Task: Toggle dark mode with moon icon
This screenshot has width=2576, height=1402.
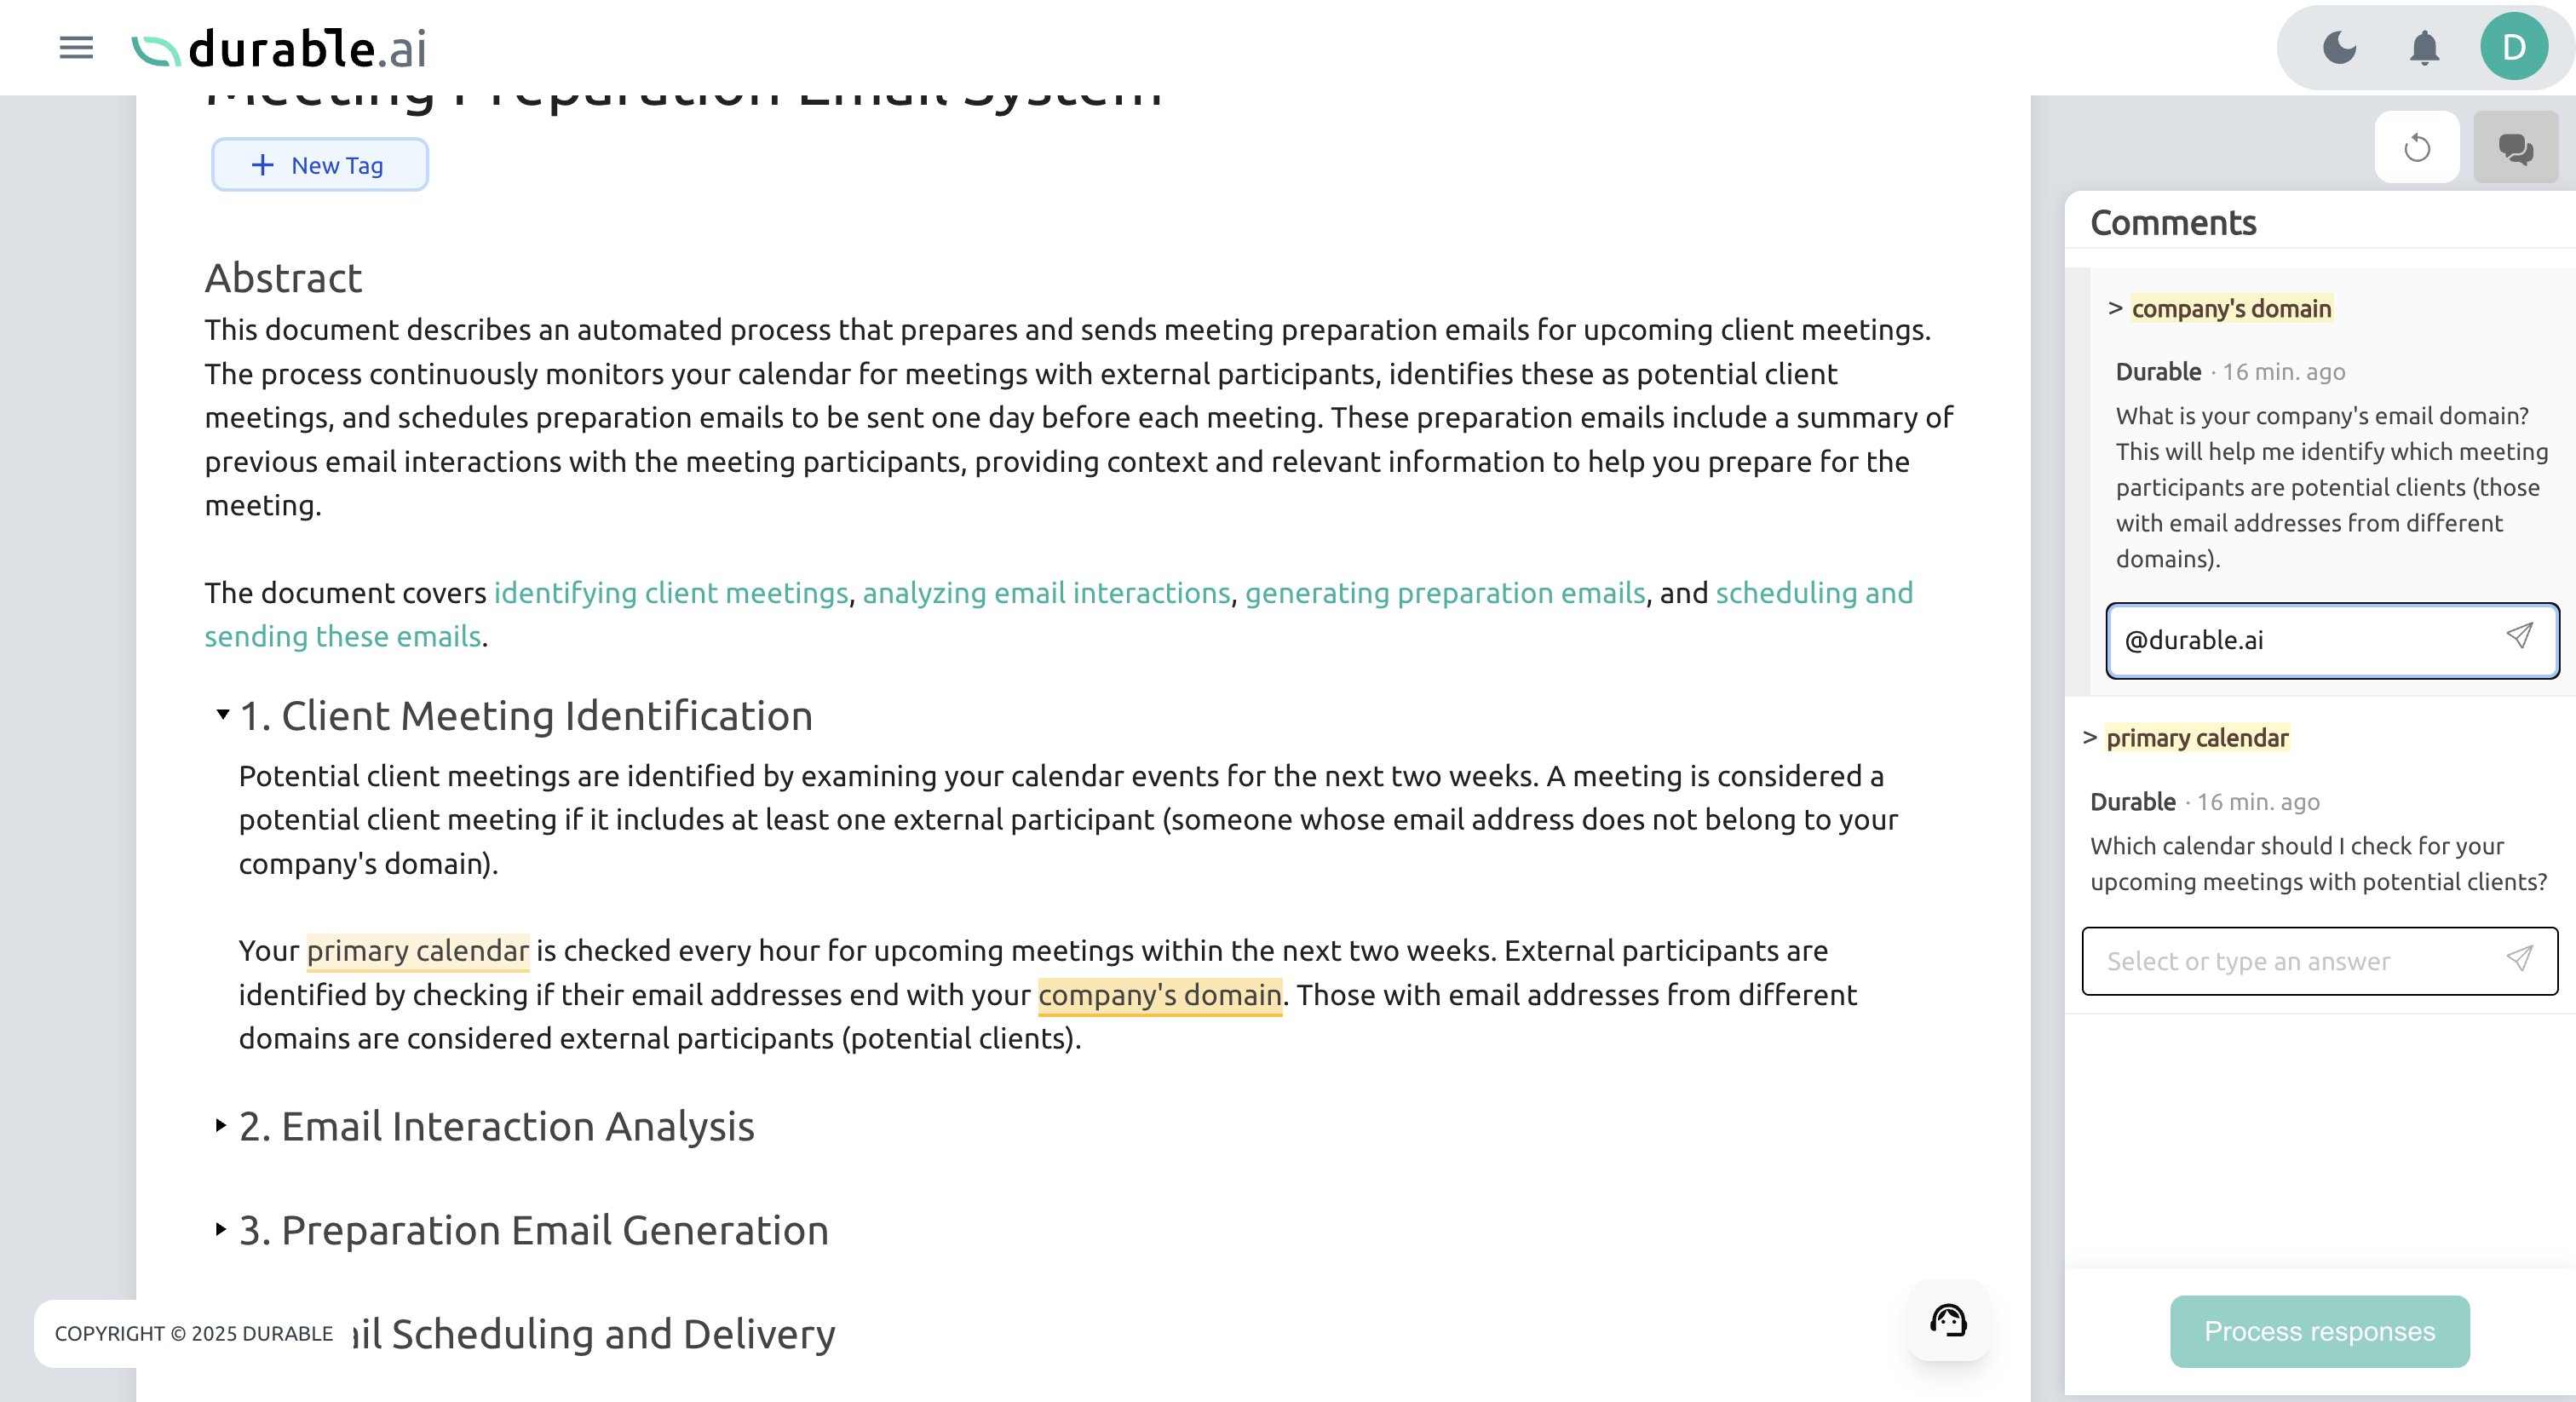Action: [2339, 47]
